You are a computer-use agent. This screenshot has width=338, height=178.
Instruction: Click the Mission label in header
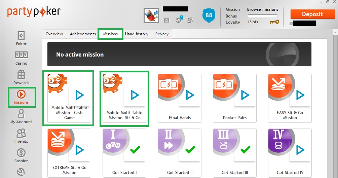click(x=233, y=9)
